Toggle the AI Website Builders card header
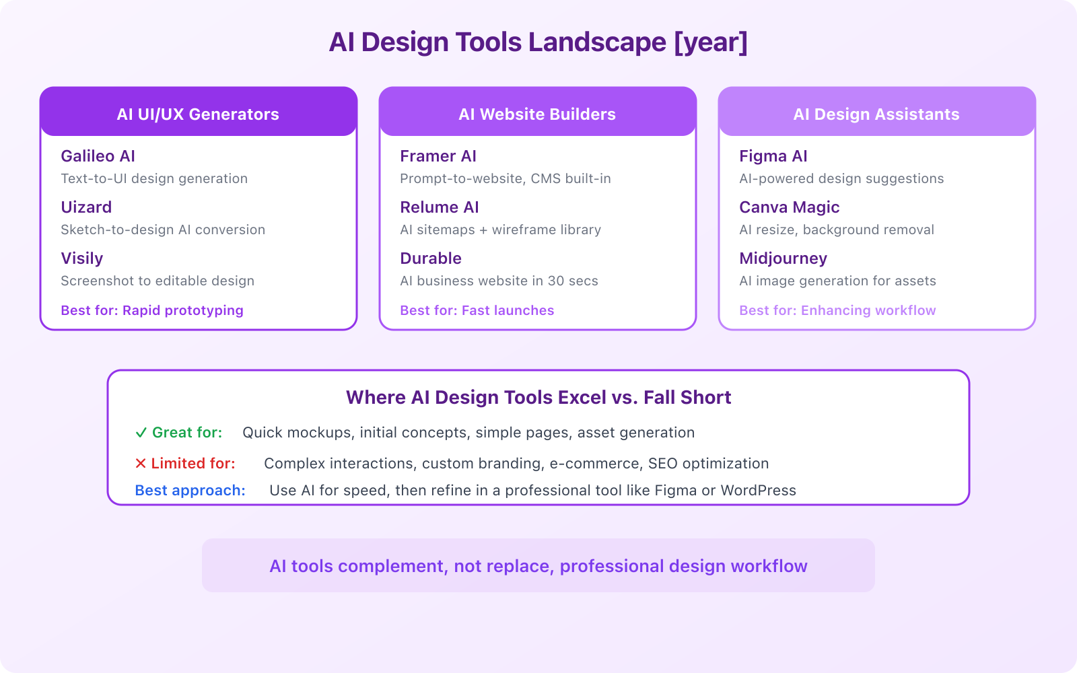Viewport: 1077px width, 673px height. [537, 112]
